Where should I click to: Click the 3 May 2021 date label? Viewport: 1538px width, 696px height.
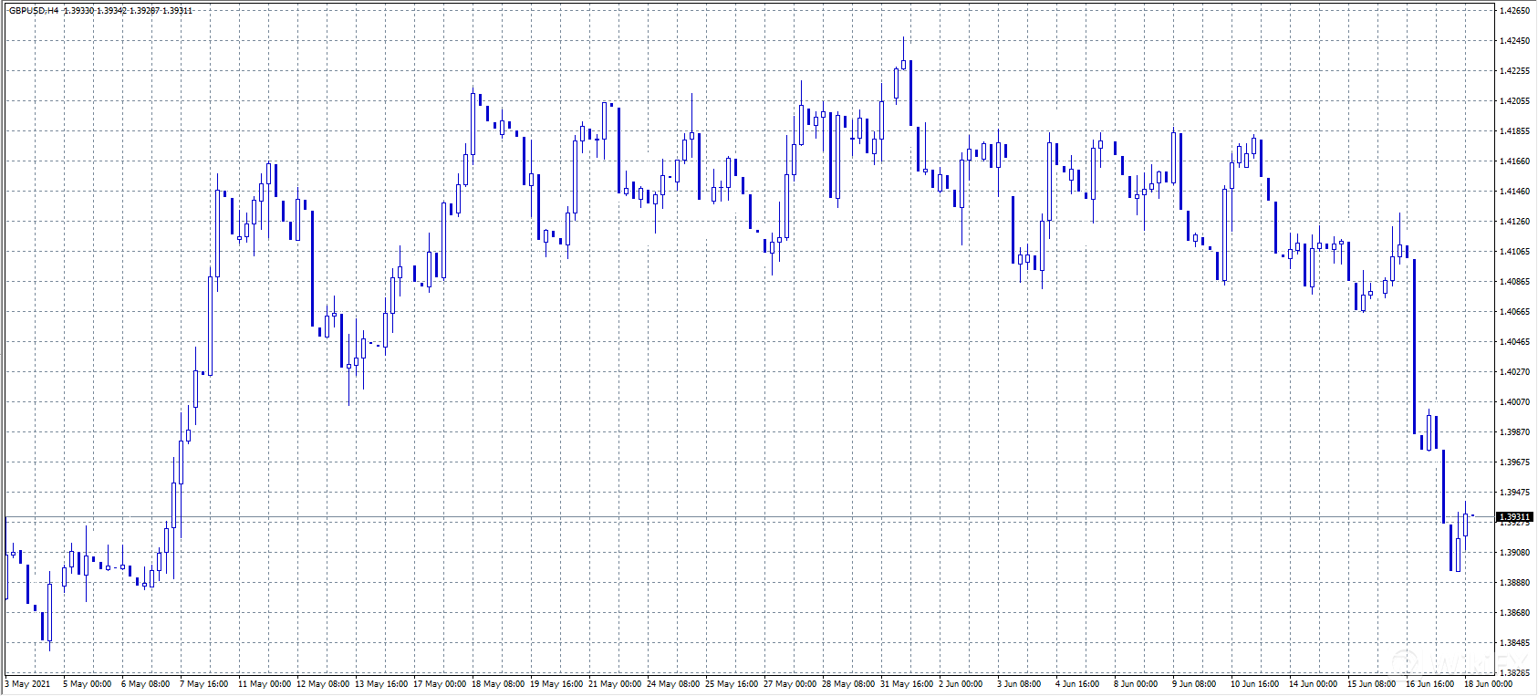[28, 684]
